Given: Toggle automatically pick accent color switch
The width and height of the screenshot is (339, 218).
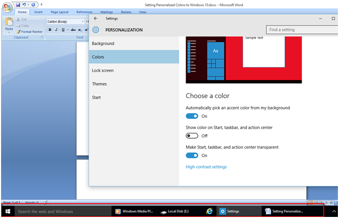Looking at the screenshot, I should pos(192,116).
